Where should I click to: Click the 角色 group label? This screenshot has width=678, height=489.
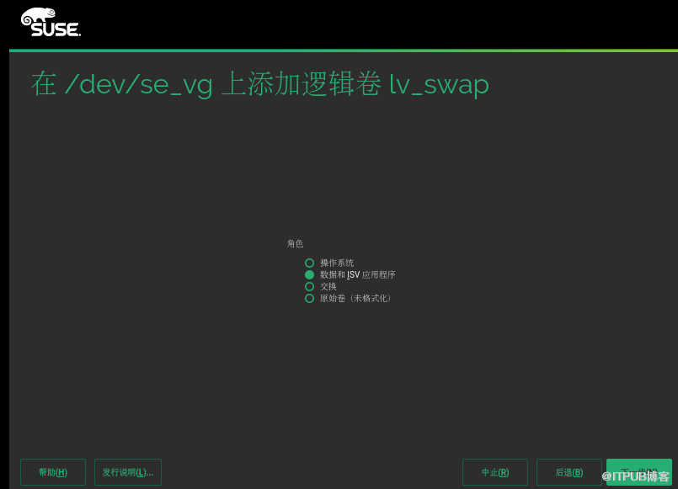pos(295,243)
